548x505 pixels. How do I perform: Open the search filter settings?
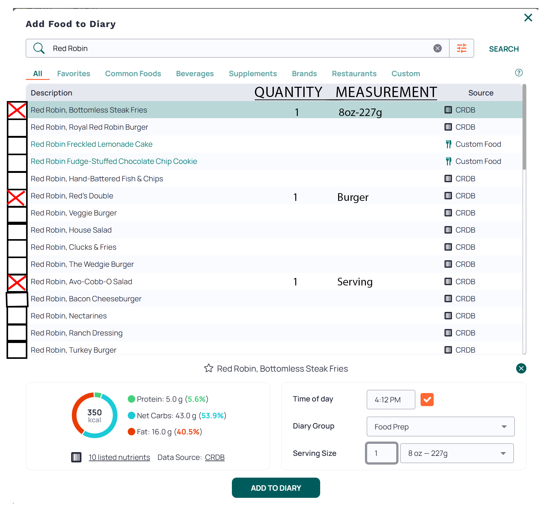(462, 48)
